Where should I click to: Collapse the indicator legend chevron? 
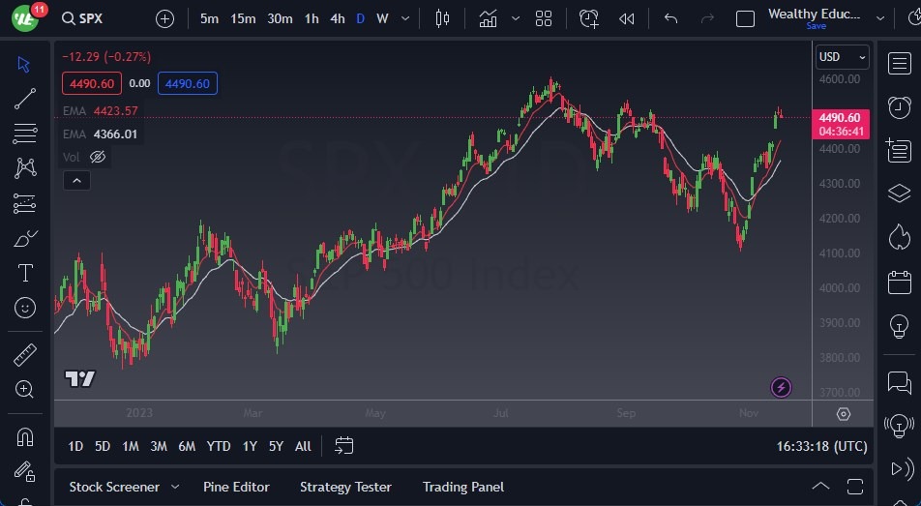75,180
